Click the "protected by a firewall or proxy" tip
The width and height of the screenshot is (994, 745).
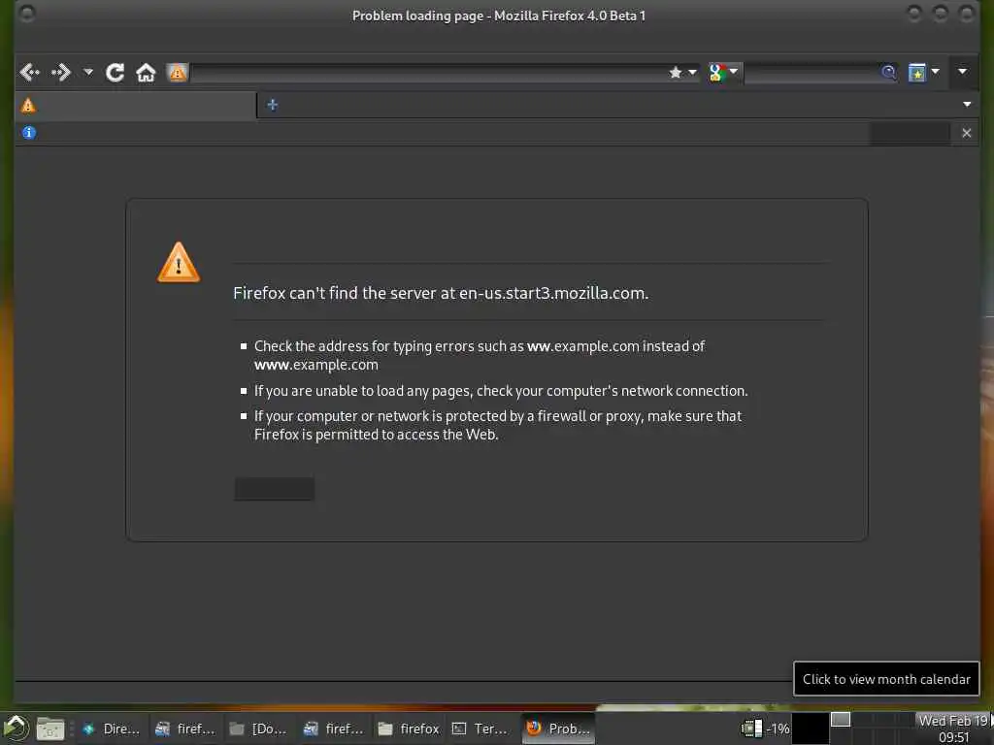498,425
